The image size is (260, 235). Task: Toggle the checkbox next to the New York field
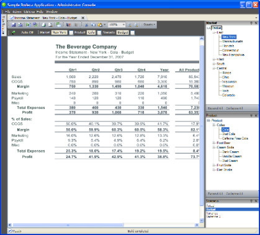pyautogui.click(x=71, y=33)
